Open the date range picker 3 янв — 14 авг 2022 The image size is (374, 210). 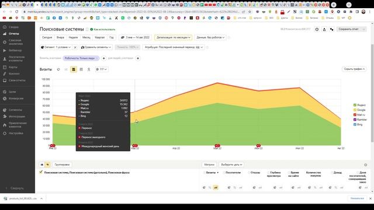click(135, 37)
